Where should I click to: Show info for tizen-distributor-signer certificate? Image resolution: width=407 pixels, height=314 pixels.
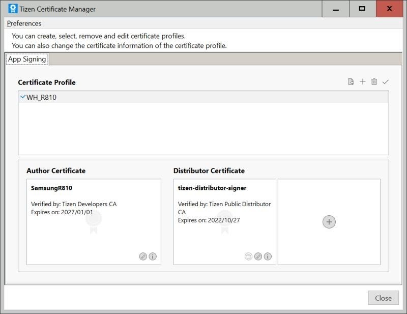tap(268, 256)
